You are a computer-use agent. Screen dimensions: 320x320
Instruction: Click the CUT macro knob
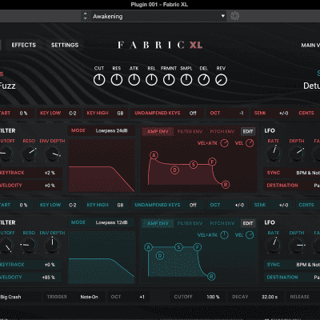[x=99, y=80]
